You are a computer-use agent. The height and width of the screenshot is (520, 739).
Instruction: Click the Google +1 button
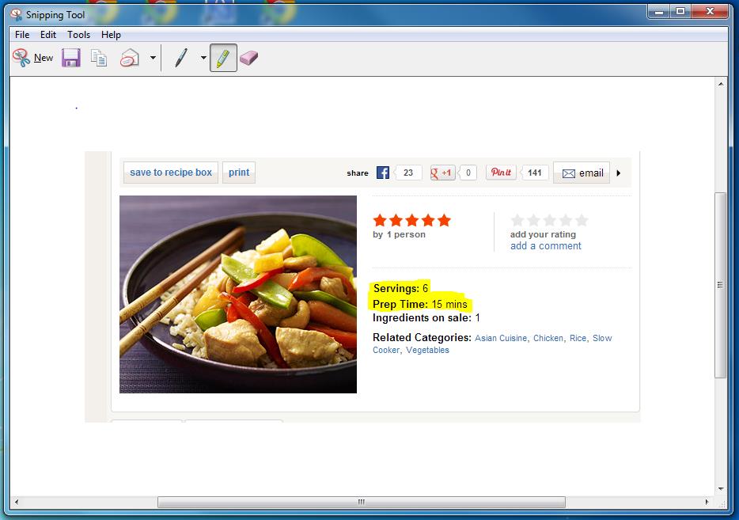point(442,173)
